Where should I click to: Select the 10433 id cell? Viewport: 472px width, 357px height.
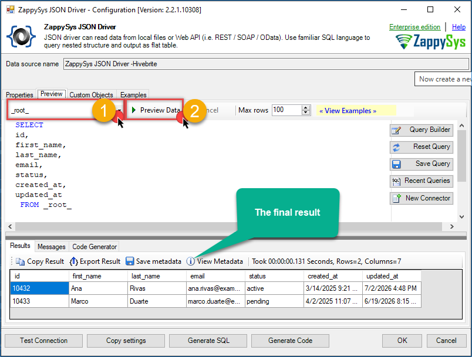coord(40,301)
